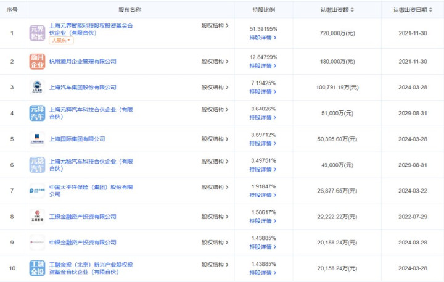Expand the 大股东 tag dropdown

(60, 40)
